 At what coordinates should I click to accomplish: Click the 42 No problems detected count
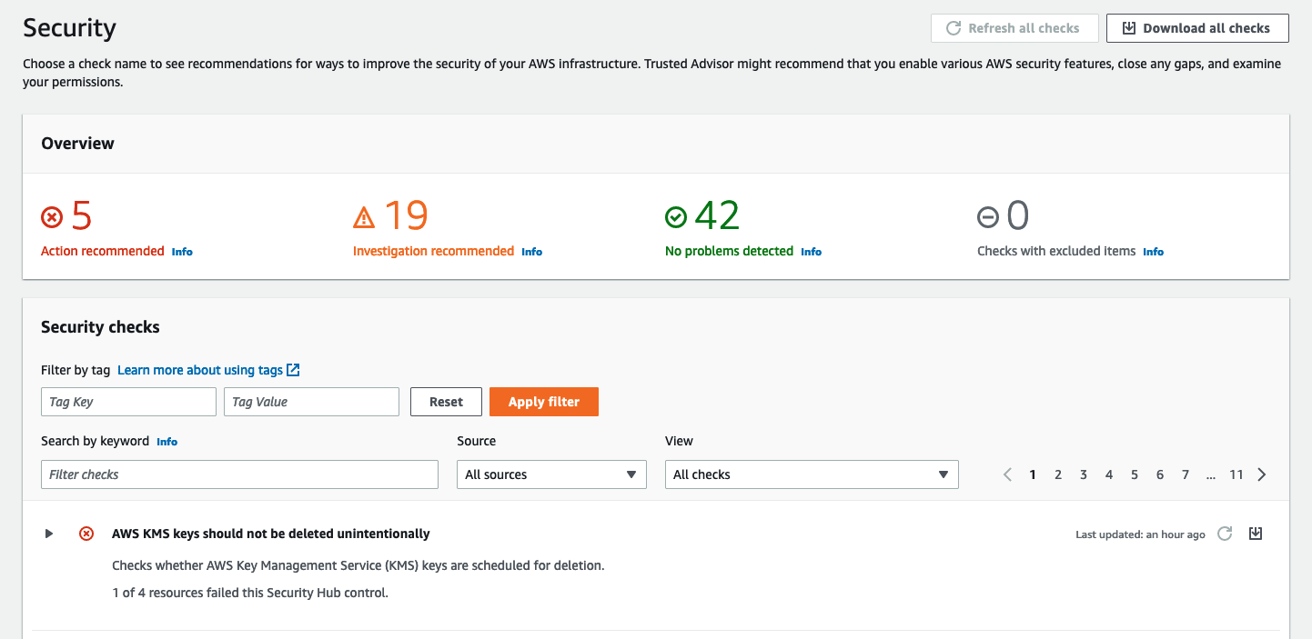coord(717,216)
